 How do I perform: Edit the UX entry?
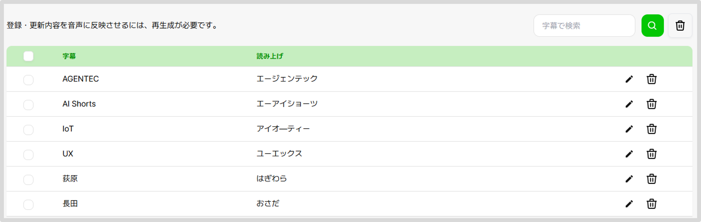[x=629, y=154]
